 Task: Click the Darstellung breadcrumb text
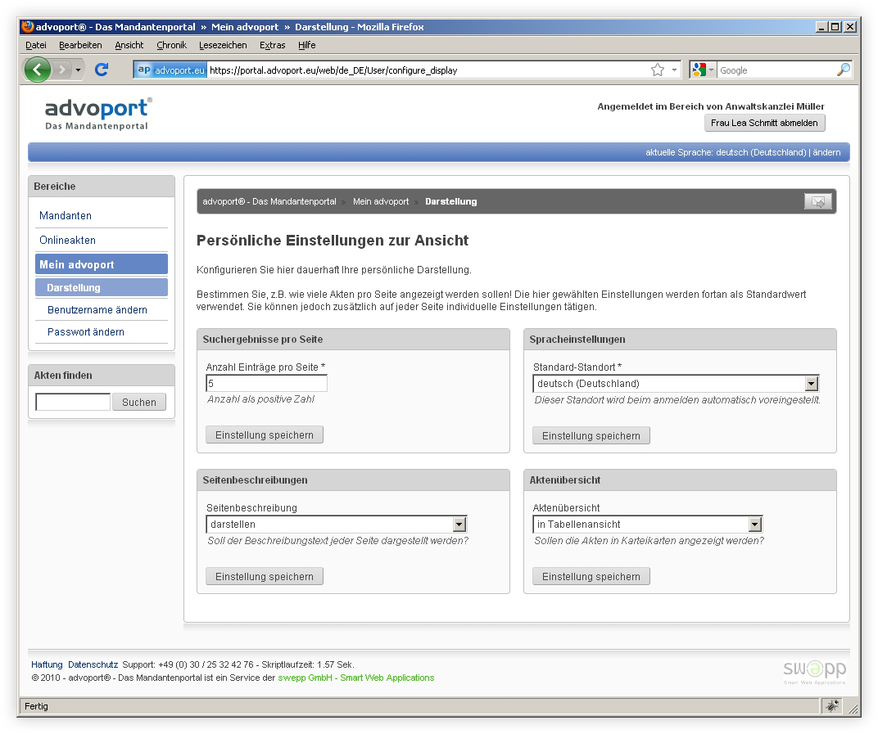450,201
